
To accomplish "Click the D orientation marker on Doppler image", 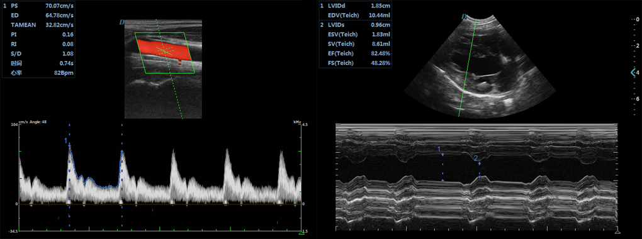I will pos(121,22).
